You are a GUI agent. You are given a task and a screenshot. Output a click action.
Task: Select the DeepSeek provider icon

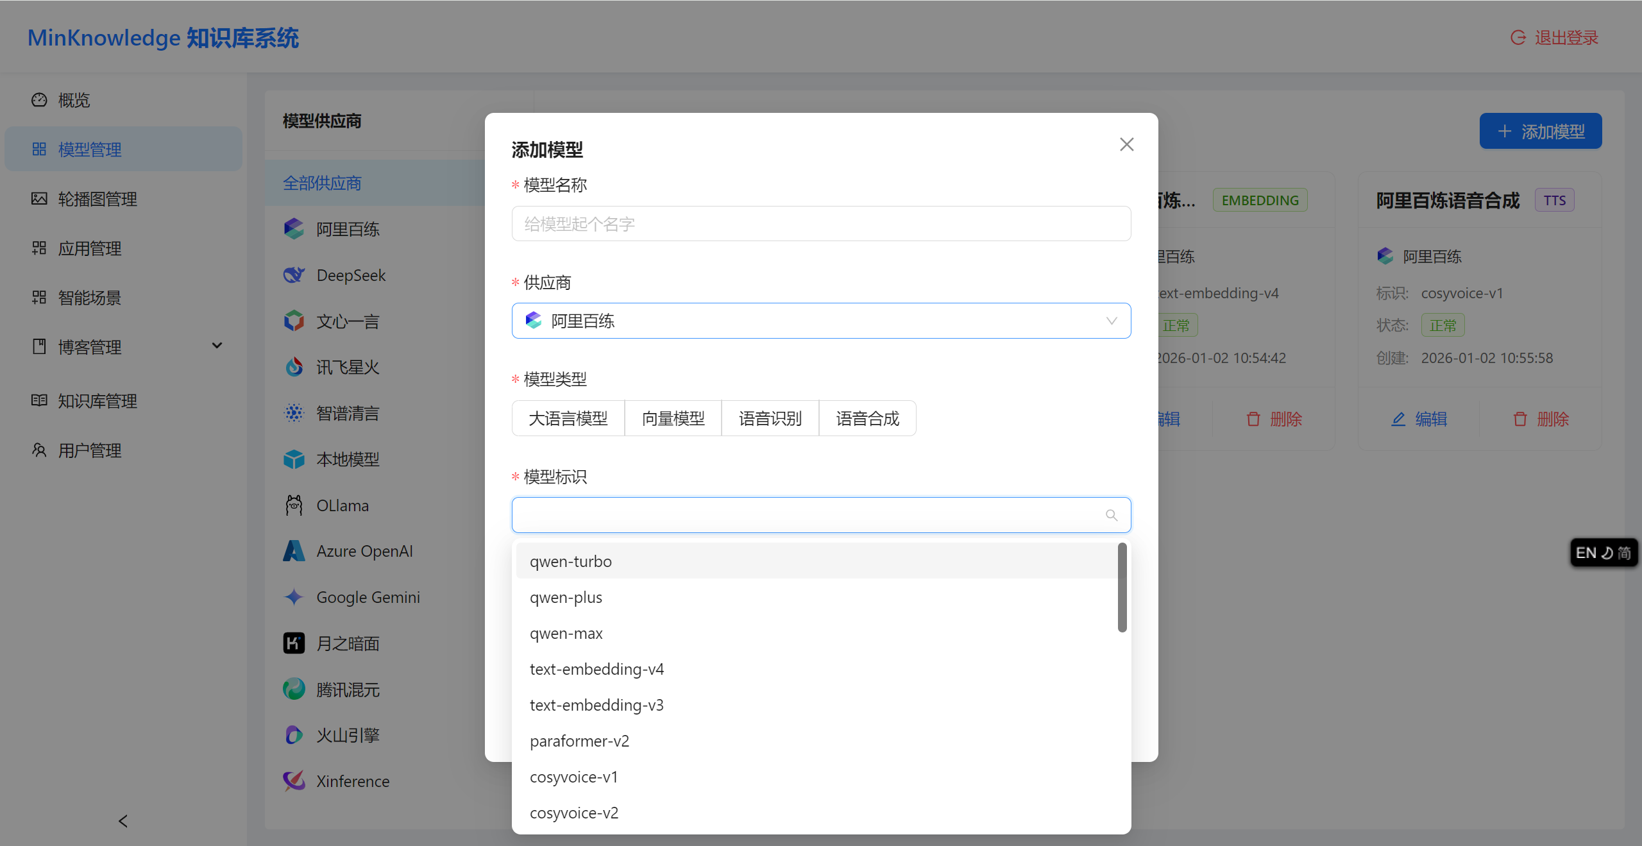coord(294,275)
